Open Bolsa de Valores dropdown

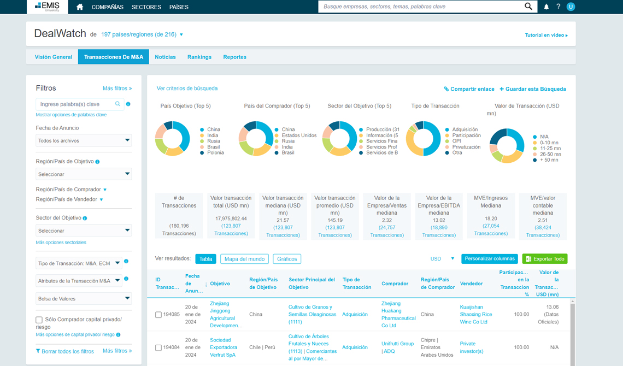click(x=84, y=298)
